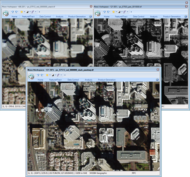190x177 pixels.
Task: Close the pan Mono Workspace window
Action: pyautogui.click(x=186, y=6)
